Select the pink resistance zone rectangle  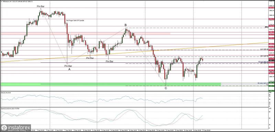click(x=85, y=33)
